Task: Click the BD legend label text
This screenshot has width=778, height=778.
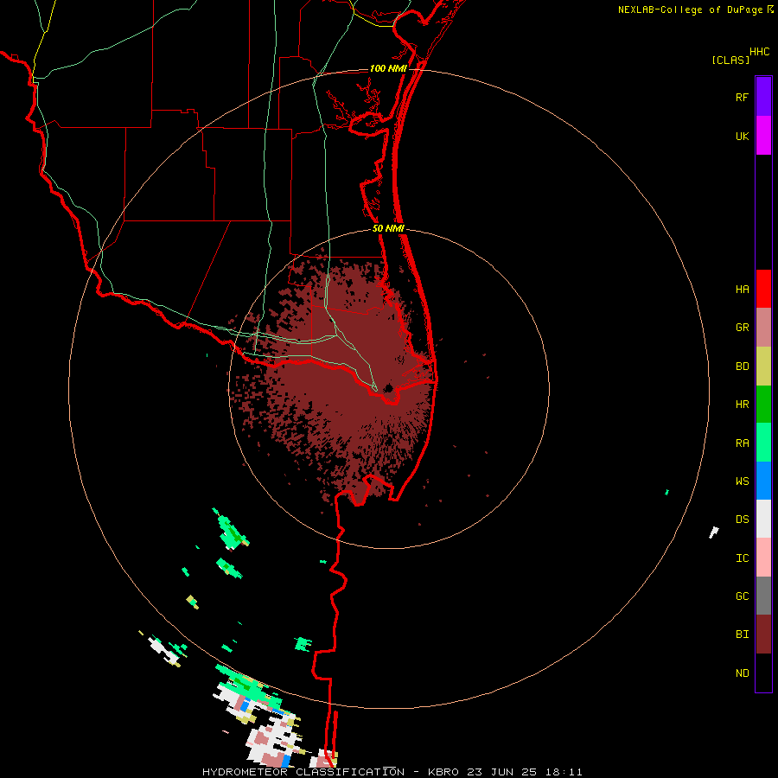Action: (742, 367)
